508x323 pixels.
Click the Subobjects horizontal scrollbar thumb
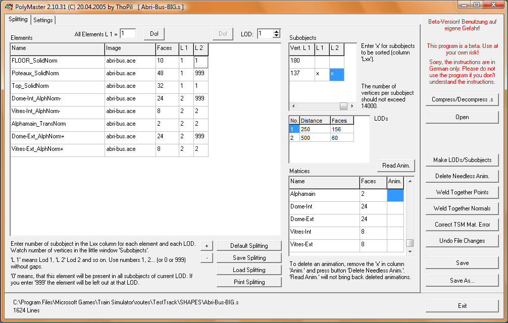click(343, 106)
